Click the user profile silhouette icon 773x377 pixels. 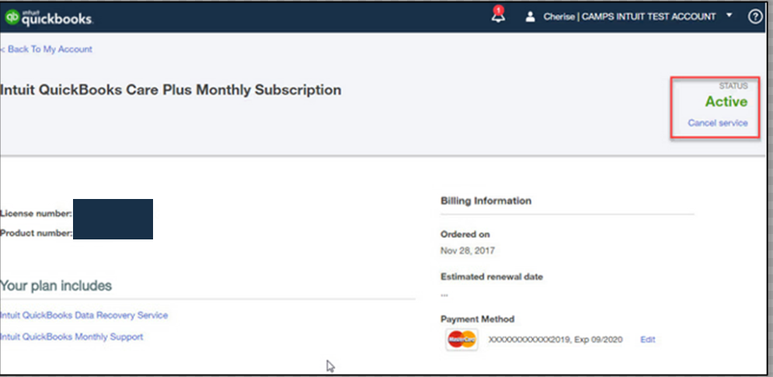click(530, 17)
